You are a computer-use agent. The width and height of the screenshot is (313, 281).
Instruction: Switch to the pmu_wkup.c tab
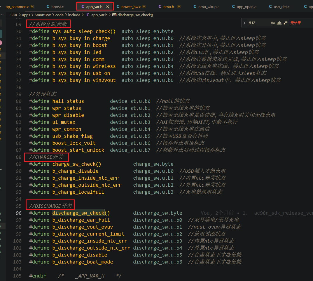point(207,7)
